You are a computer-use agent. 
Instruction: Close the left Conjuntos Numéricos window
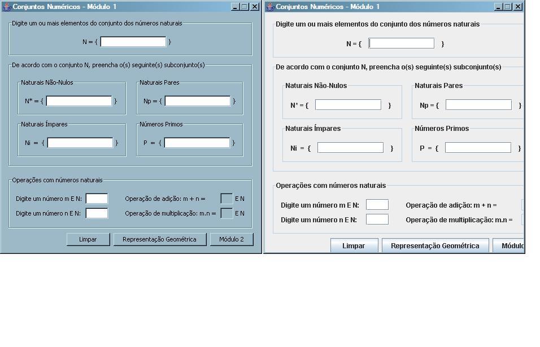(x=255, y=7)
